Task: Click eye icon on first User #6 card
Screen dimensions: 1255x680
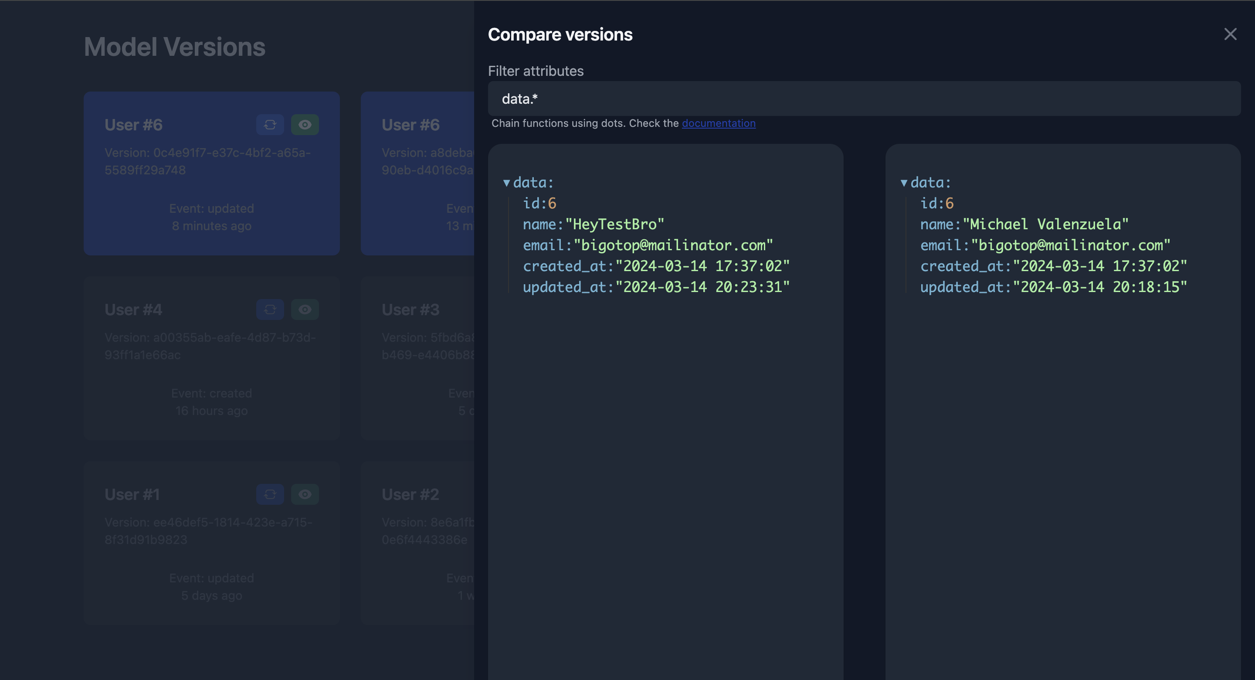Action: point(305,125)
